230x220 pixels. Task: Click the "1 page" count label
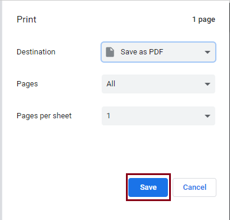tap(204, 20)
